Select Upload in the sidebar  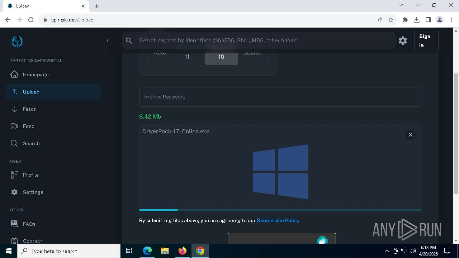[x=54, y=92]
